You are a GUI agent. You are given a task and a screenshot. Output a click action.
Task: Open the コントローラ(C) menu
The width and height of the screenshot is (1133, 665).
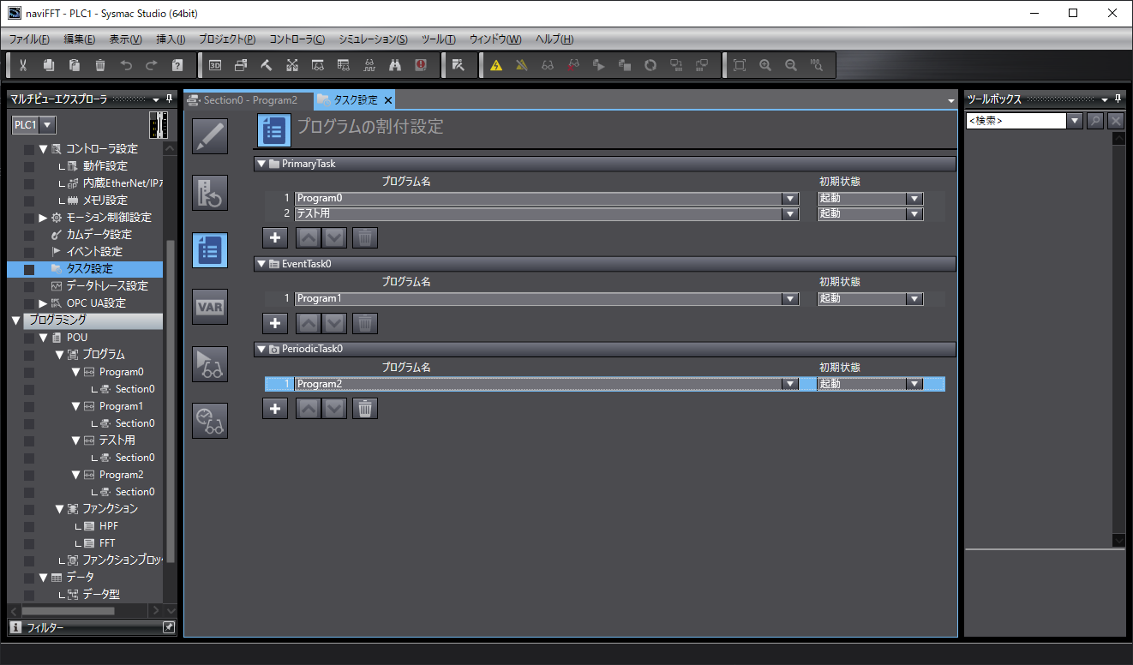pos(297,39)
